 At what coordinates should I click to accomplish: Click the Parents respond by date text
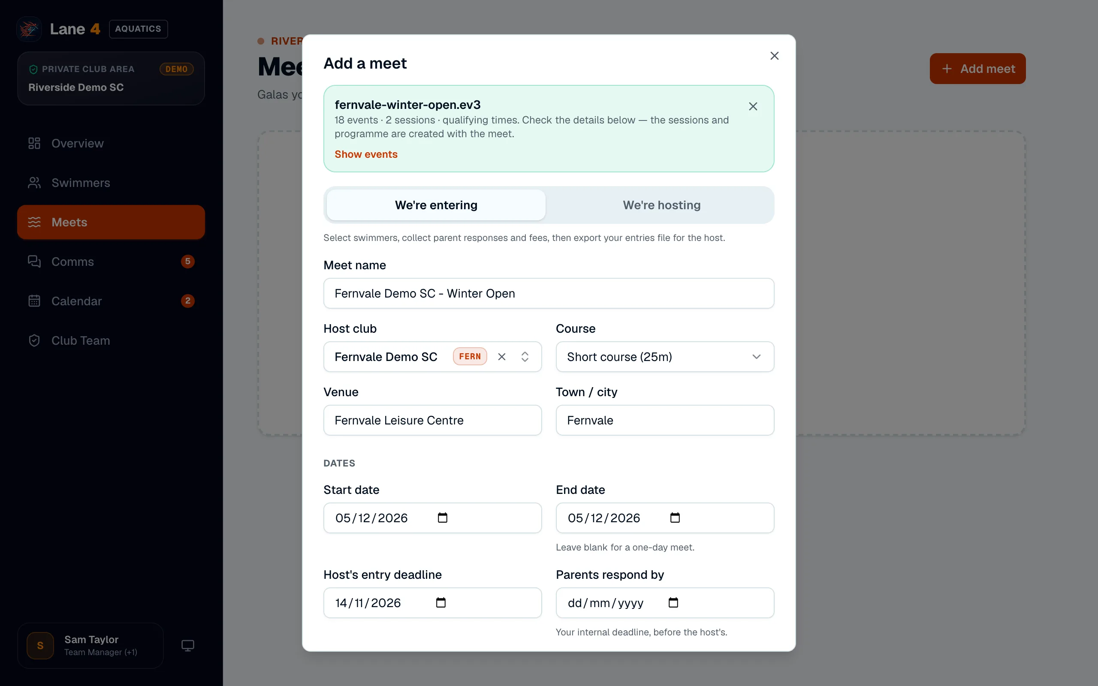pos(605,603)
